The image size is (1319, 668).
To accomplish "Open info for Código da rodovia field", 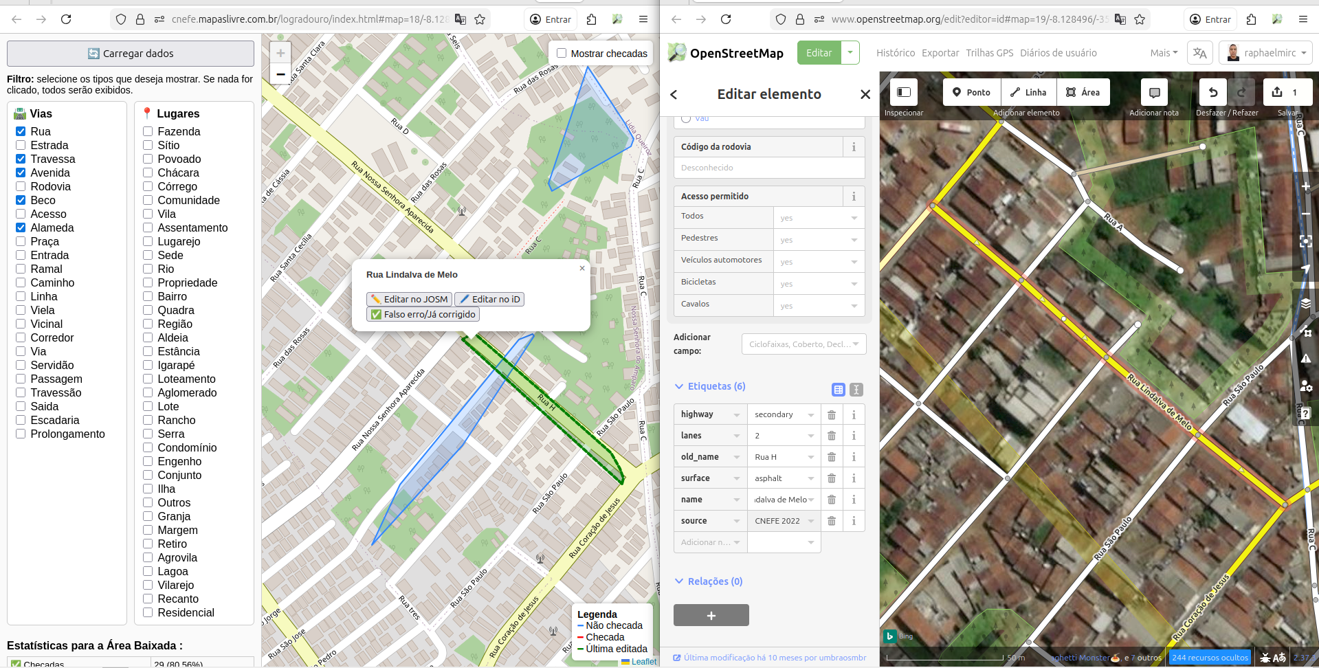I will 854,147.
